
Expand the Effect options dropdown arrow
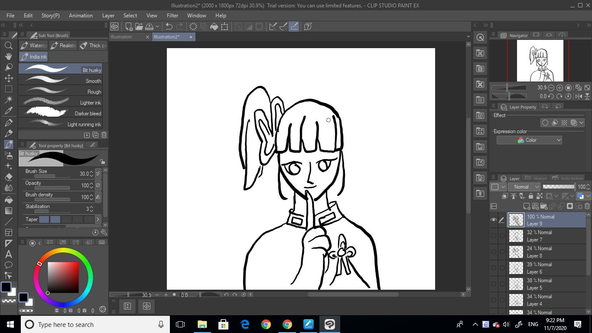582,123
